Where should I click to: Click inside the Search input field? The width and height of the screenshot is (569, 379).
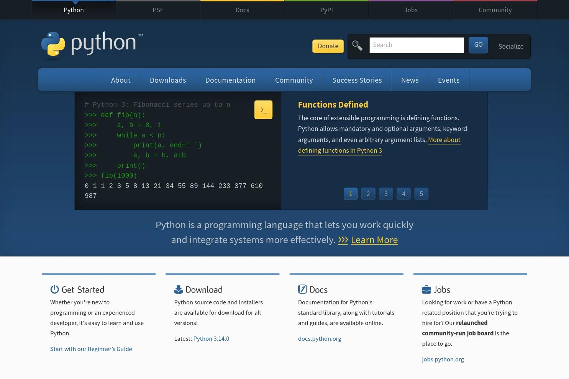point(417,45)
